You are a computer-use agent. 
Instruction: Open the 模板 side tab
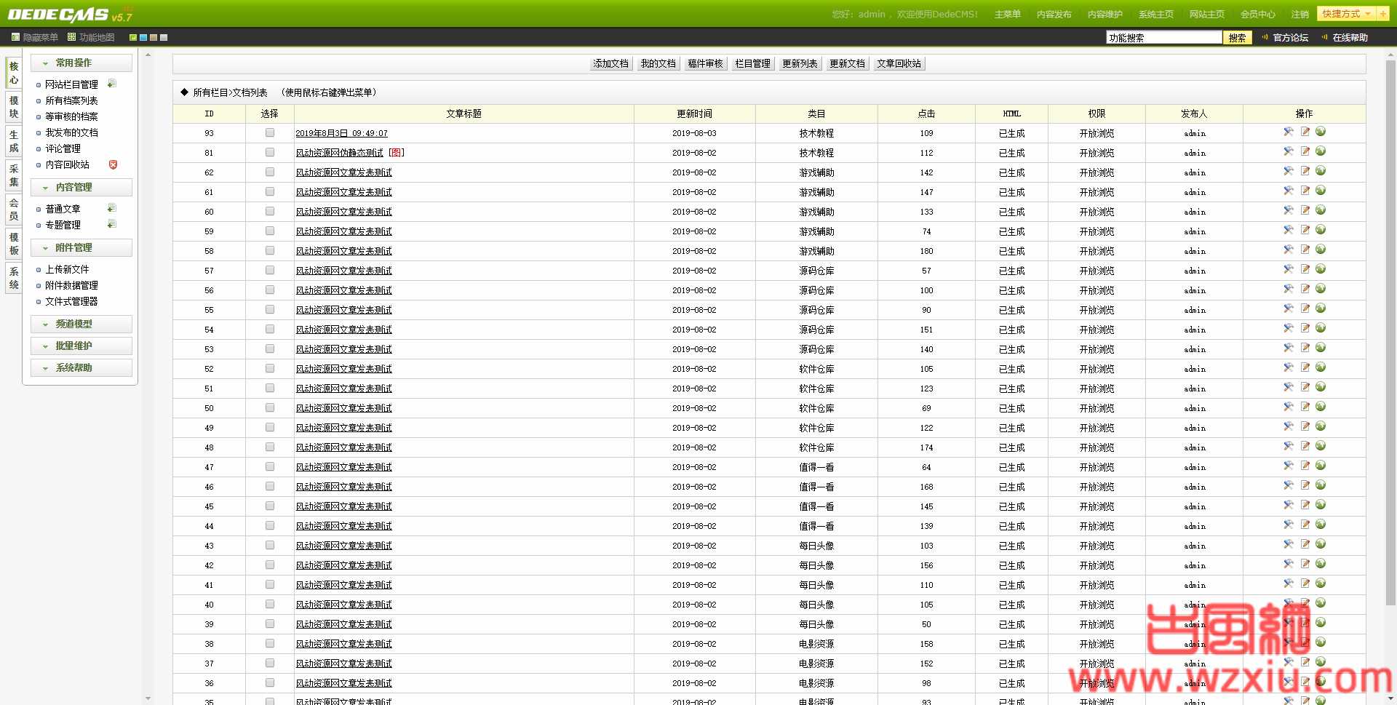pyautogui.click(x=14, y=244)
